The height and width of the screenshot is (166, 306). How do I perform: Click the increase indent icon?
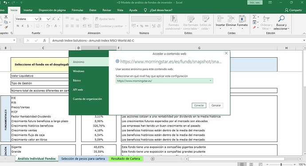[90, 26]
